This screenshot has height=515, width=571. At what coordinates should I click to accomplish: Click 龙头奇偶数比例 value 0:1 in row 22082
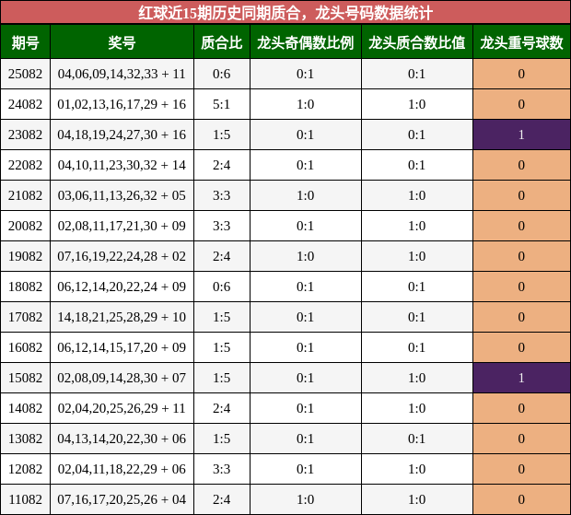tap(306, 165)
